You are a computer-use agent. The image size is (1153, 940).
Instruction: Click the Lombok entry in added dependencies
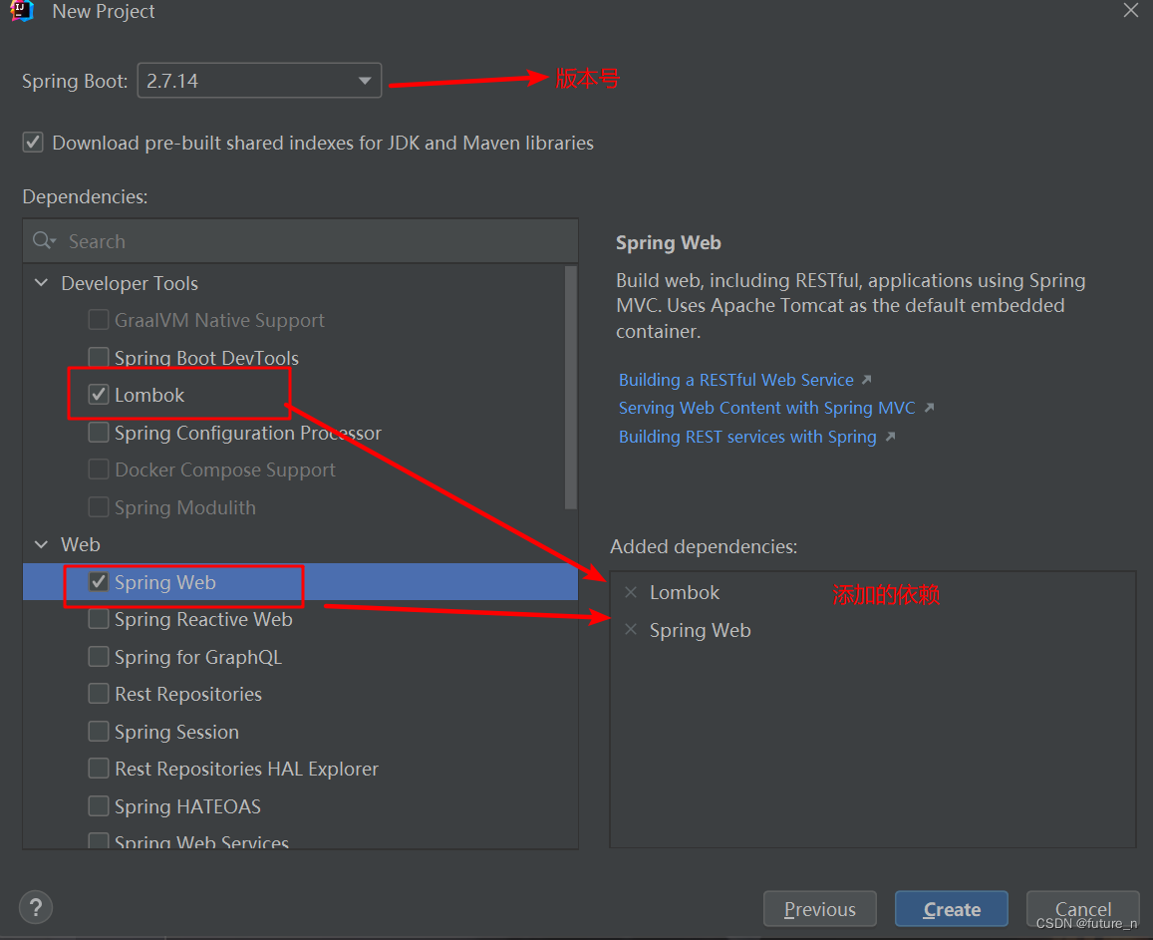click(684, 592)
